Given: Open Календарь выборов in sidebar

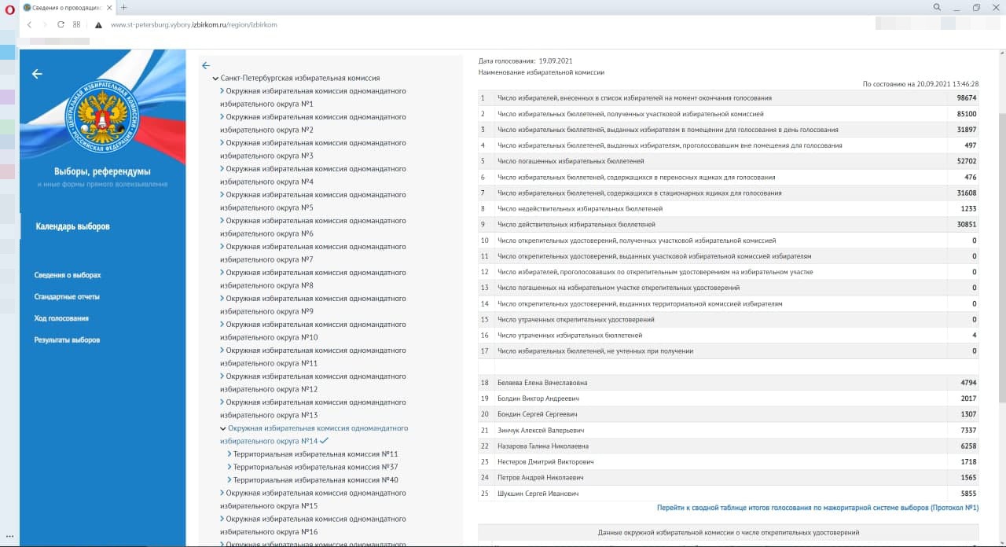Looking at the screenshot, I should click(x=72, y=226).
